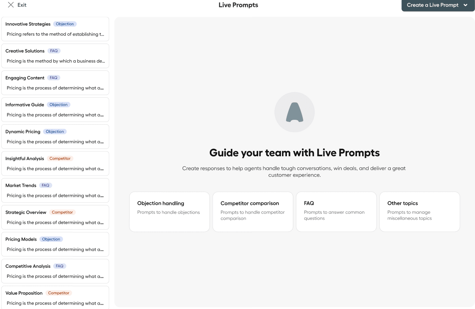
Task: Click the X exit icon
Action: click(x=11, y=5)
